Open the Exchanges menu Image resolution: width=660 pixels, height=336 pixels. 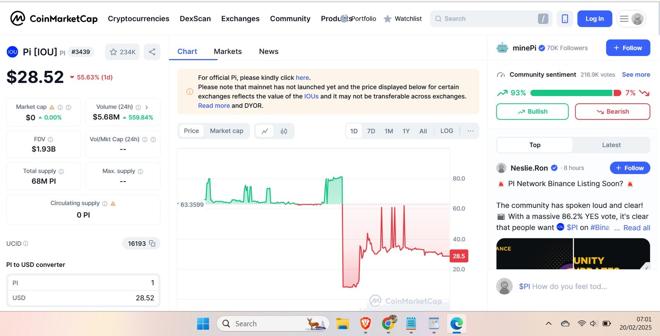coord(240,19)
